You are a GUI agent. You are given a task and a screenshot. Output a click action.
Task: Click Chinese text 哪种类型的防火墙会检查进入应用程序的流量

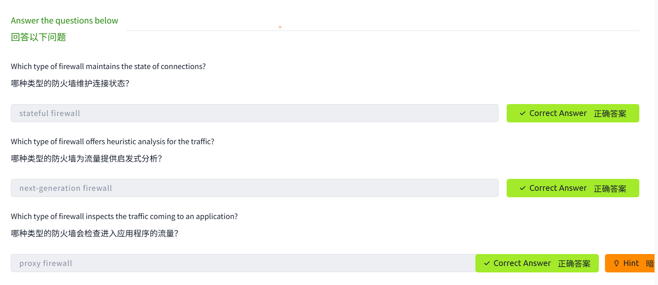point(95,234)
